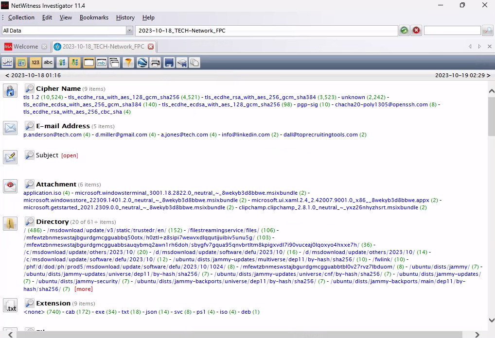The width and height of the screenshot is (495, 338).
Task: Drill into dall@toprecruitingtools.com email
Action: [x=320, y=135]
